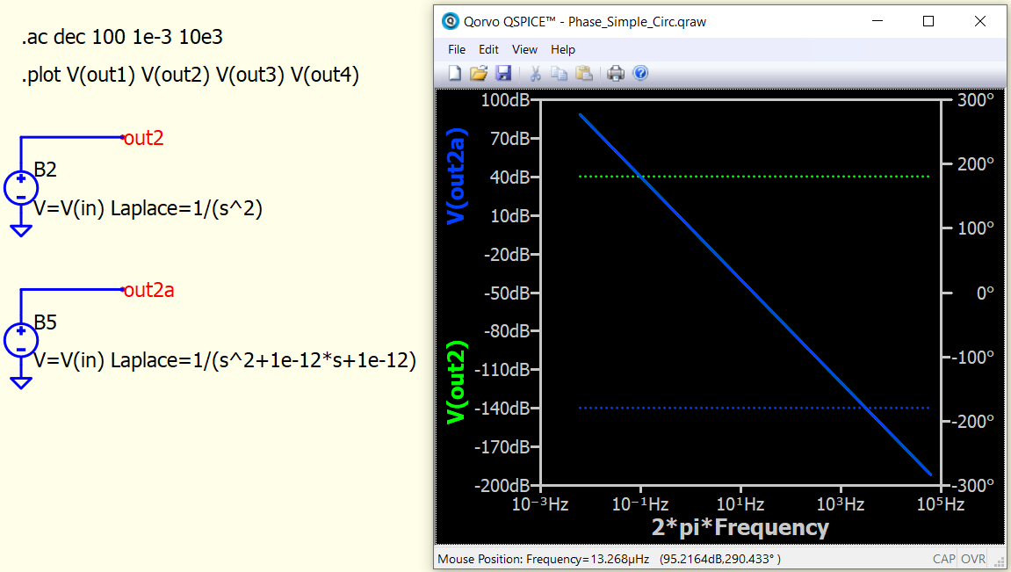1011x572 pixels.
Task: Click the Save floppy disk icon
Action: (503, 73)
